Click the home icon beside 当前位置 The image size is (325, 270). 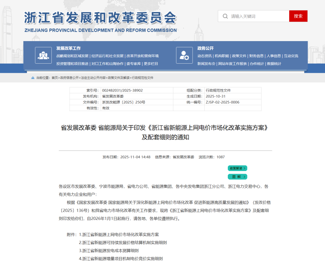[x=33, y=78]
